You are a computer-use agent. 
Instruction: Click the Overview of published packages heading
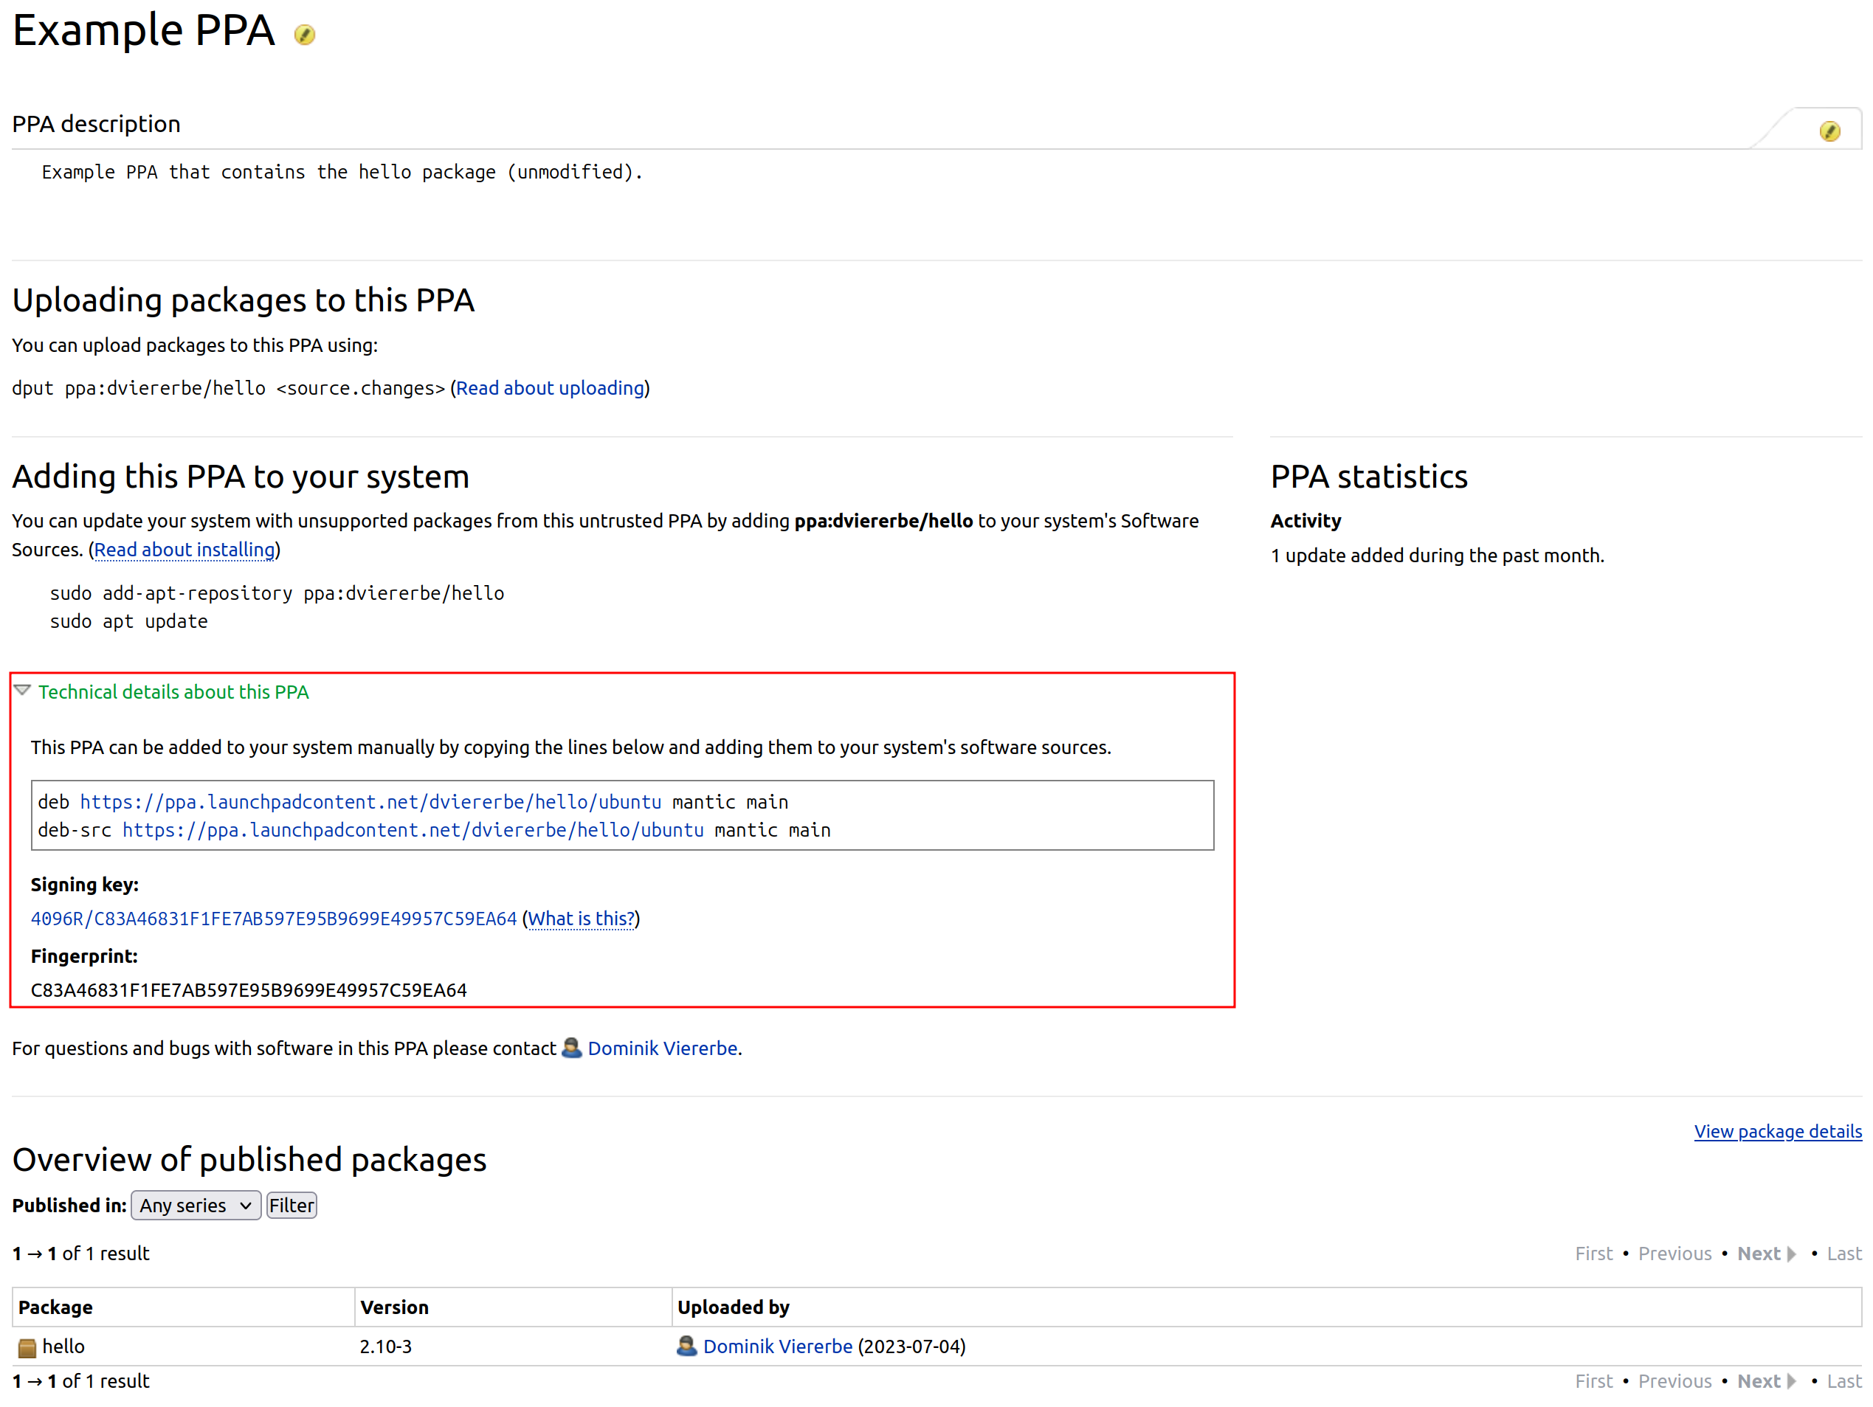tap(249, 1159)
